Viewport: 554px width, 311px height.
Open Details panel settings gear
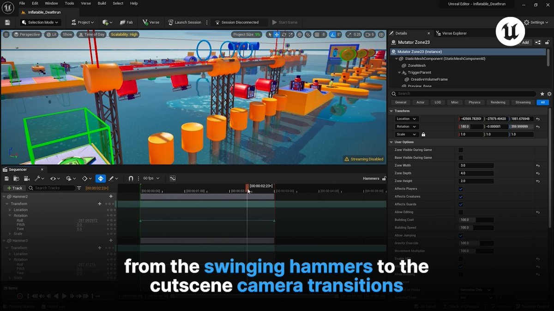point(549,94)
